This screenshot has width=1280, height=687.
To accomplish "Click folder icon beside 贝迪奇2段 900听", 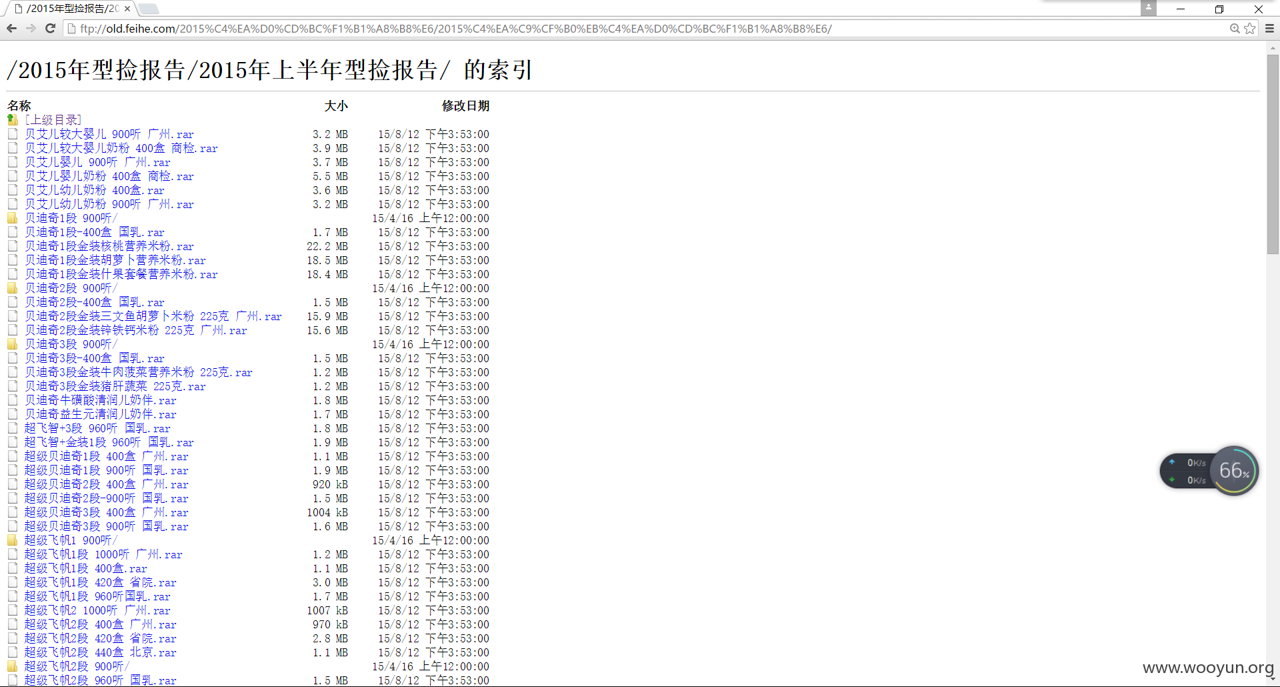I will [x=13, y=288].
